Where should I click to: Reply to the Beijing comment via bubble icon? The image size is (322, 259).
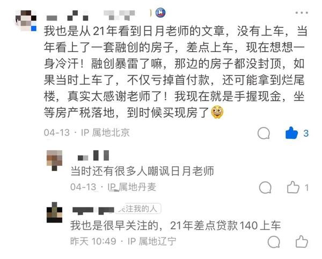tap(264, 133)
